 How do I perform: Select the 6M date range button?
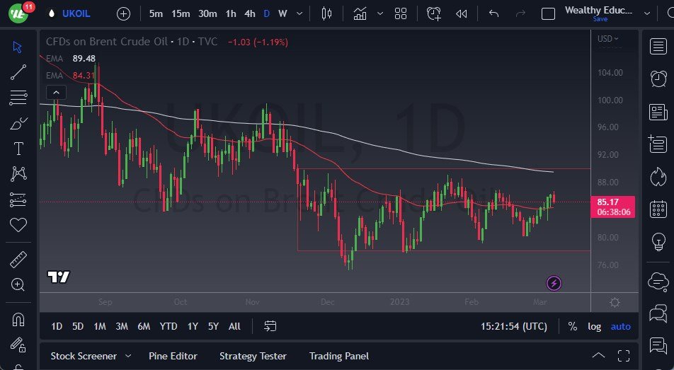pos(144,326)
